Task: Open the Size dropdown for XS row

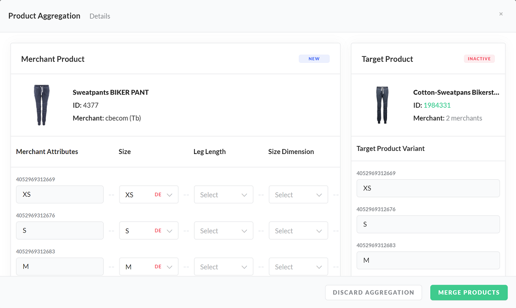Action: click(x=149, y=195)
